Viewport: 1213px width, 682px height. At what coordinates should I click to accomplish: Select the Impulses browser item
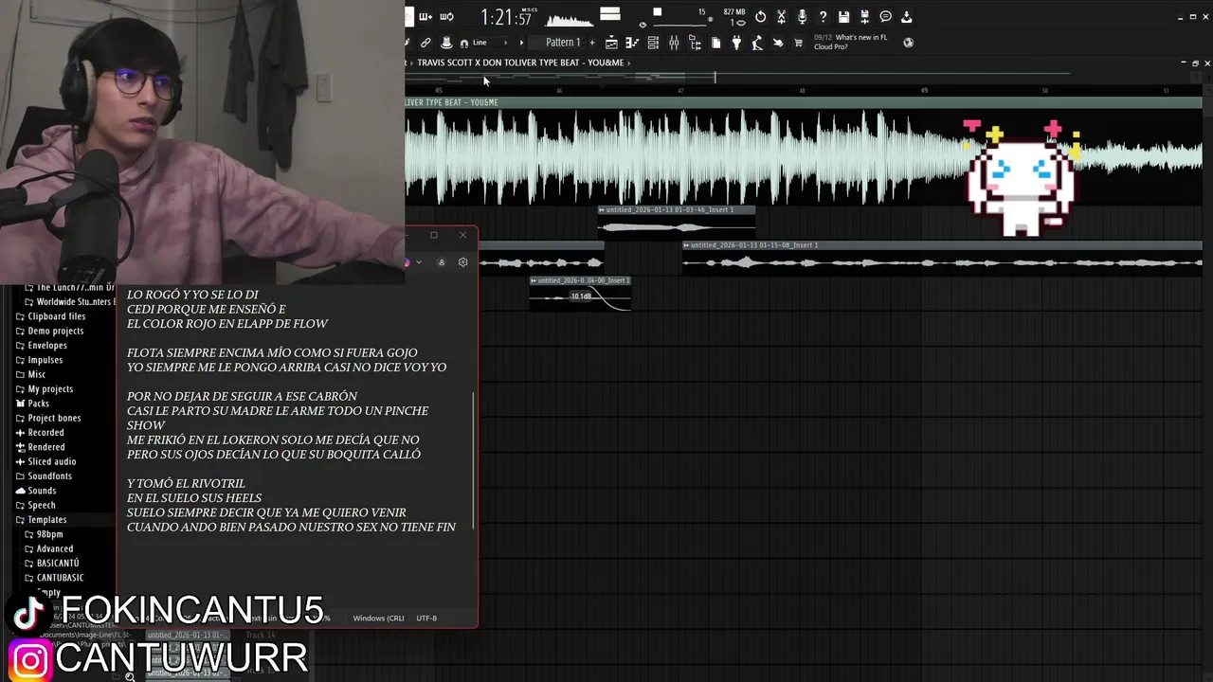coord(45,360)
